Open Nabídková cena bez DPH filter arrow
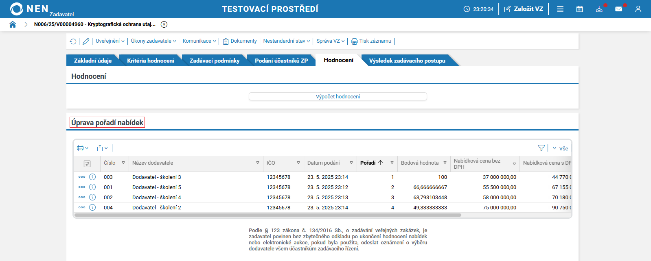Viewport: 651px width, 261px height. pos(514,164)
